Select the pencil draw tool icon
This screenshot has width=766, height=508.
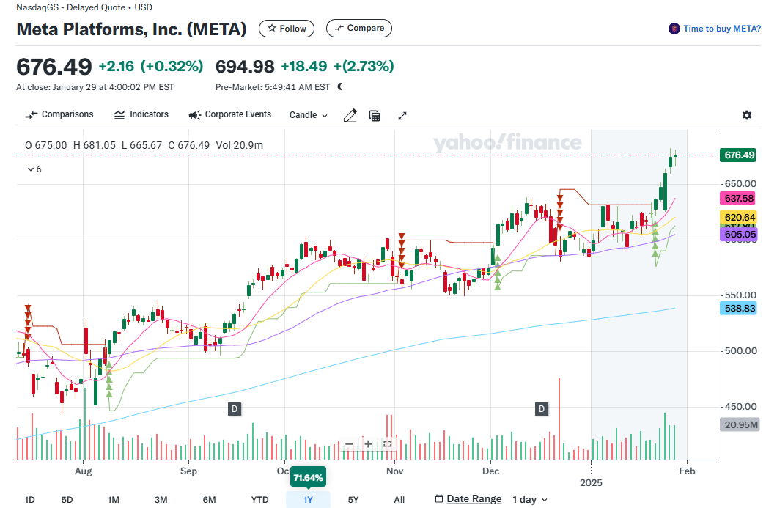[350, 115]
